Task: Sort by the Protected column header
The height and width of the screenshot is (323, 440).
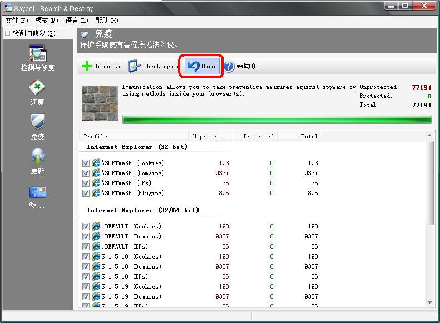Action: coord(255,136)
